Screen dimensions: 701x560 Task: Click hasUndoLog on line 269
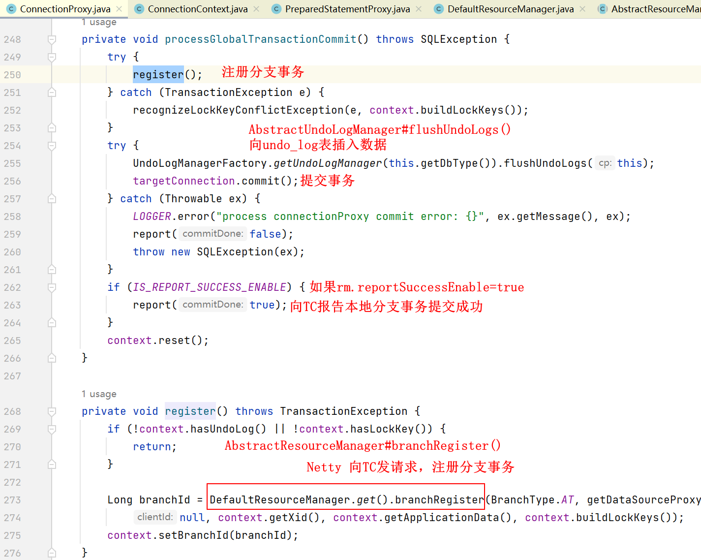(x=222, y=429)
